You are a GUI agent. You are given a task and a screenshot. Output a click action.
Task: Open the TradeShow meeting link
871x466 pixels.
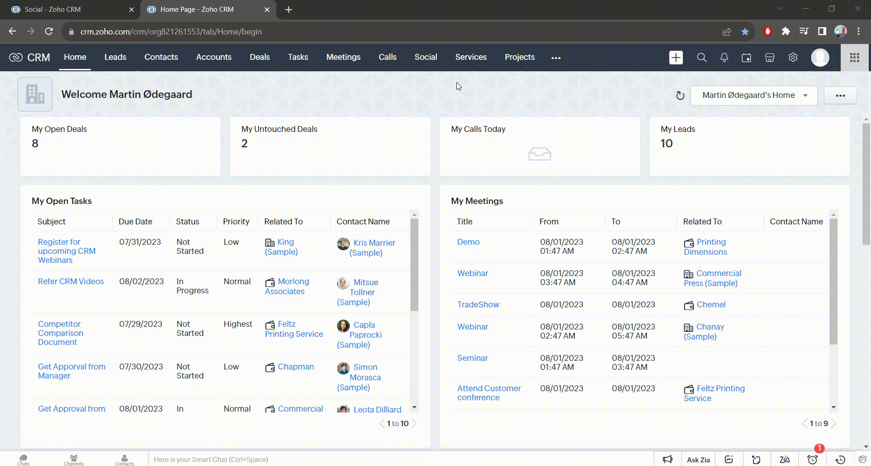[x=478, y=305]
